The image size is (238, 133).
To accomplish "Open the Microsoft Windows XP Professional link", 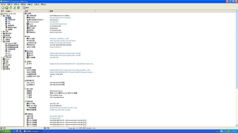I will pos(60,18).
